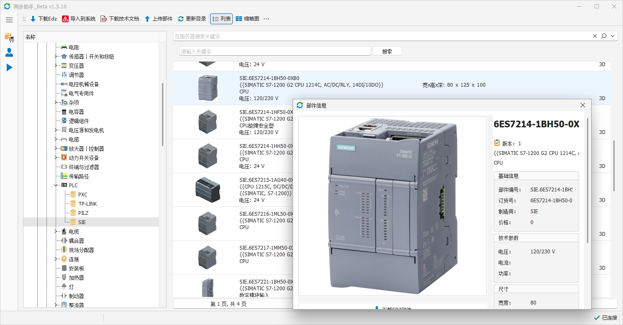Click the play arrow icon in sidebar
The height and width of the screenshot is (325, 623).
[x=9, y=67]
